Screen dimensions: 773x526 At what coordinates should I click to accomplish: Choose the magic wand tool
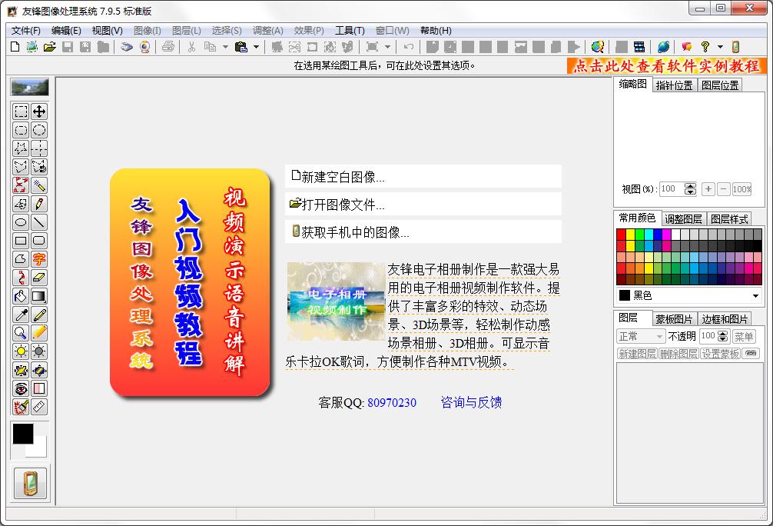[x=39, y=185]
